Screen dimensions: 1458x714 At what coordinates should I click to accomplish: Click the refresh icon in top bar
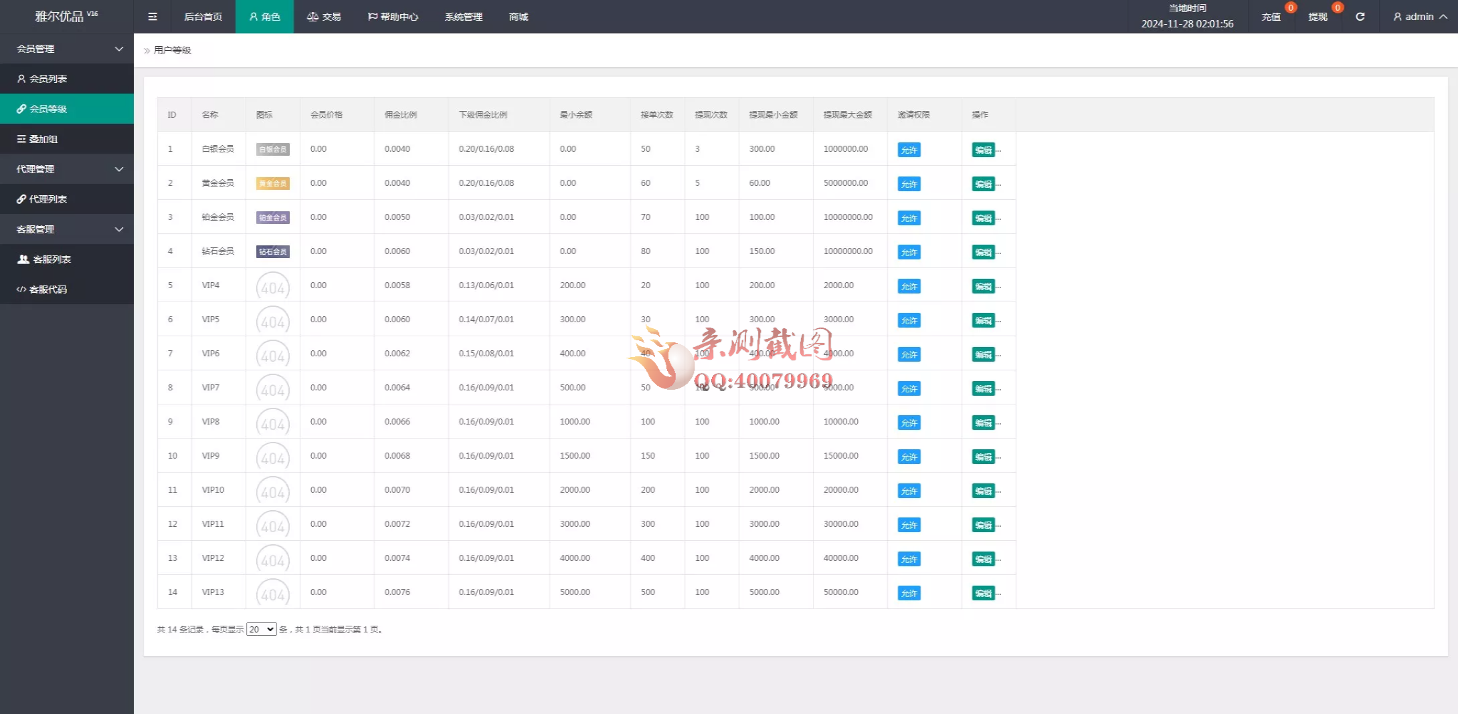coord(1360,17)
